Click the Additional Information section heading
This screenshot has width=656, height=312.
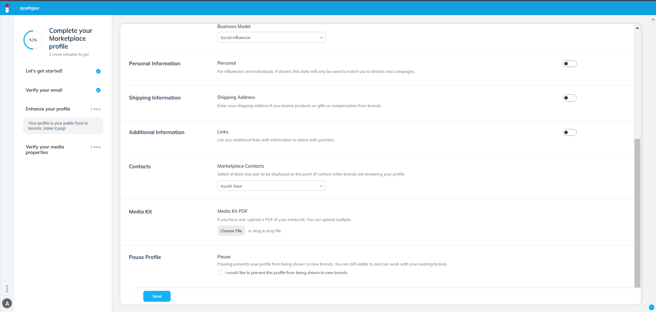(x=157, y=132)
